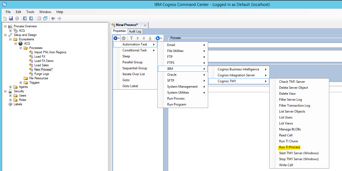Select the Labels node in the sidebar
The height and width of the screenshot is (171, 342).
(x=18, y=104)
